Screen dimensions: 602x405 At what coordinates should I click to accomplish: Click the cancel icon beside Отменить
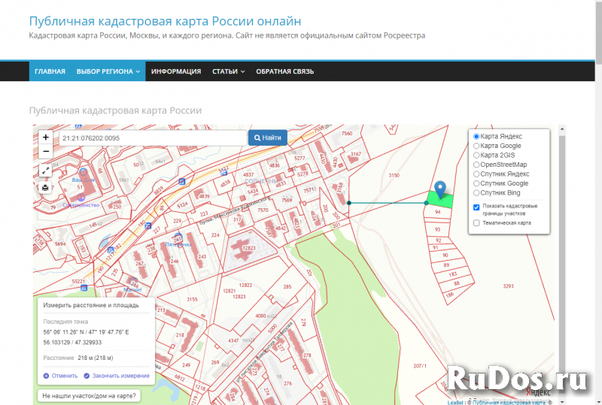[x=46, y=376]
